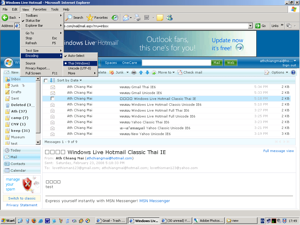
Task: Click the Windows Live orb logo
Action: (8, 62)
